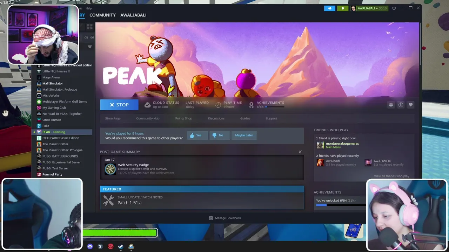Click cloud status icon
This screenshot has height=252, width=449.
pos(147,105)
